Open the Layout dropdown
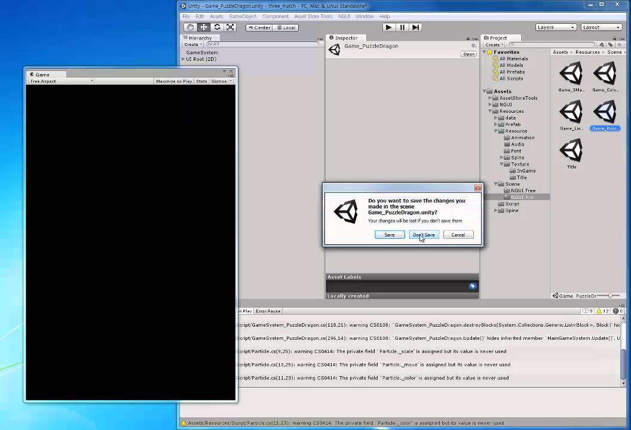This screenshot has width=631, height=430. point(601,27)
